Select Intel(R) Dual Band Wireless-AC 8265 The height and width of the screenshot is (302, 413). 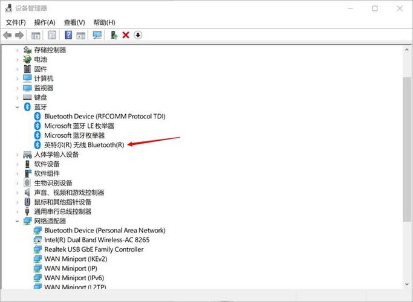(x=97, y=240)
